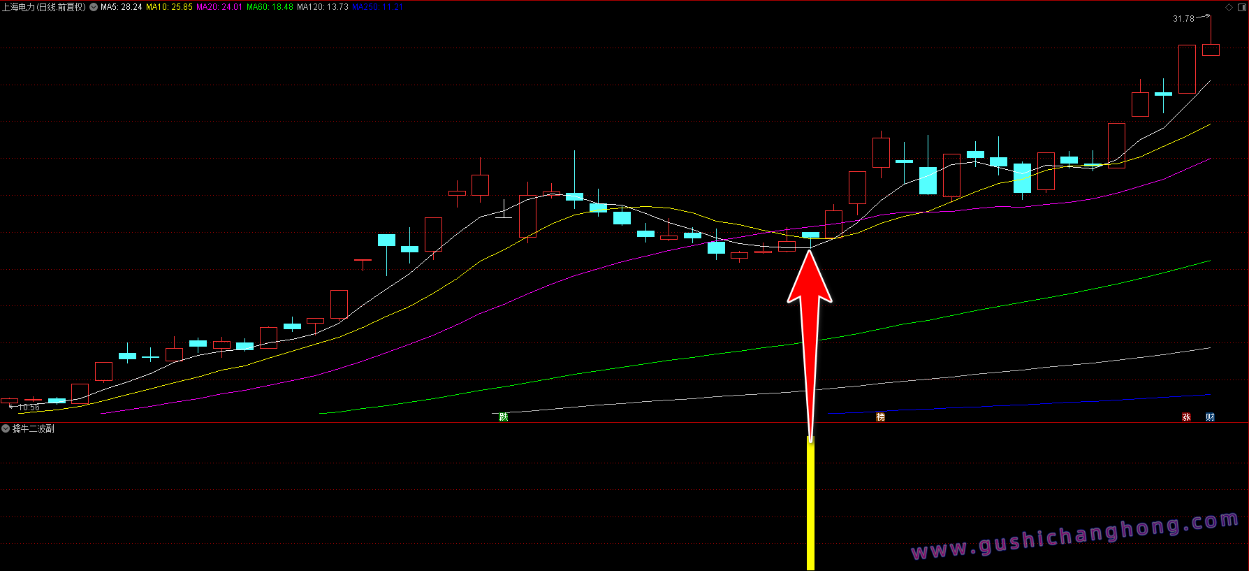
Task: Select the MA5 value label
Action: click(122, 7)
